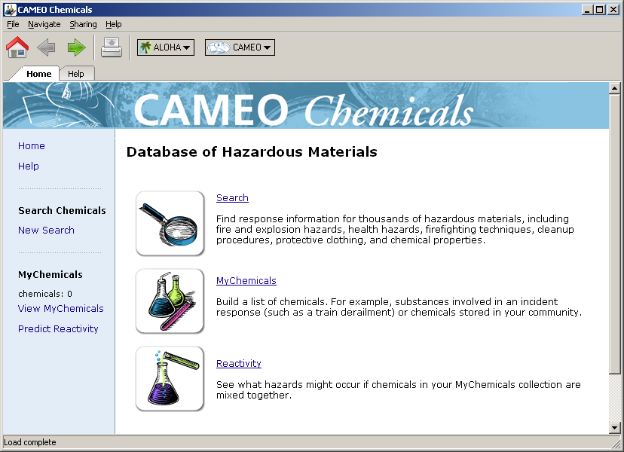Click the 'chemicals: 0' sidebar text
Screen dimensions: 624x452
point(45,294)
